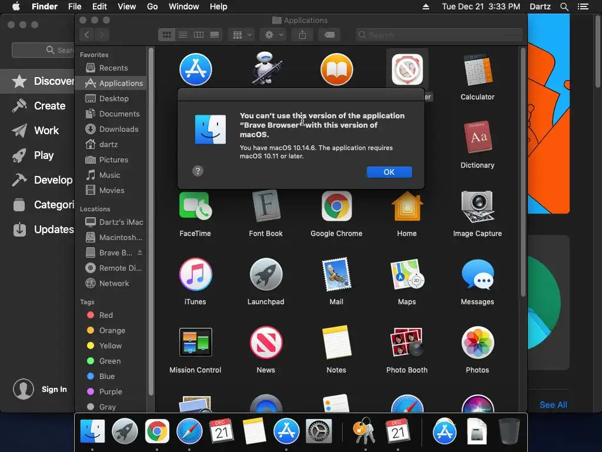The image size is (602, 452).
Task: Open the Dictionary app icon
Action: click(477, 138)
